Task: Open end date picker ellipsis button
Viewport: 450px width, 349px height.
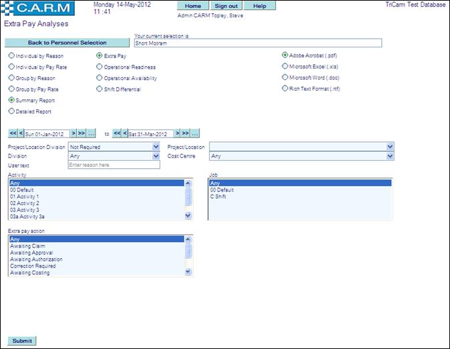Action: point(196,133)
